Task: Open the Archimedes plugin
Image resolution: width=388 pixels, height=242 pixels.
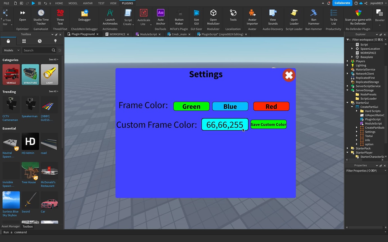Action: pyautogui.click(x=110, y=17)
